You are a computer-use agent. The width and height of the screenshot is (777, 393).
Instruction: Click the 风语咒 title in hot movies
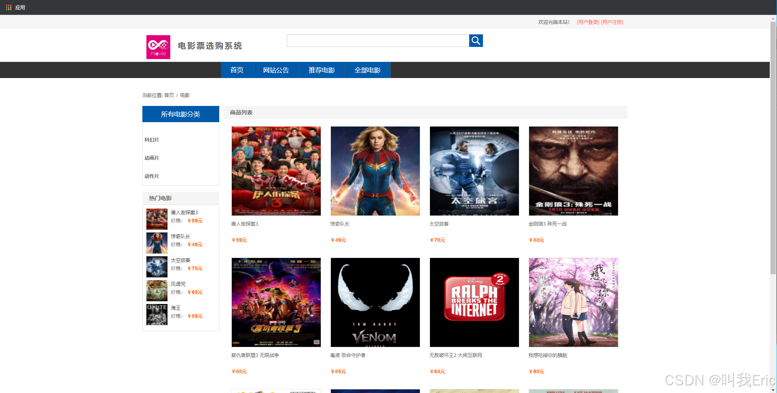(x=178, y=284)
